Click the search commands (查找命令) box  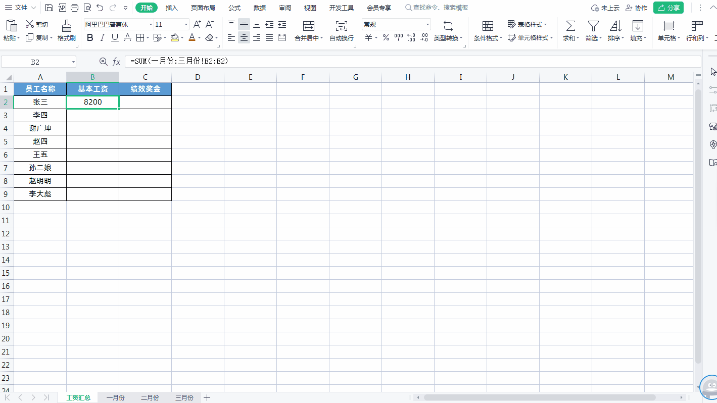click(437, 8)
